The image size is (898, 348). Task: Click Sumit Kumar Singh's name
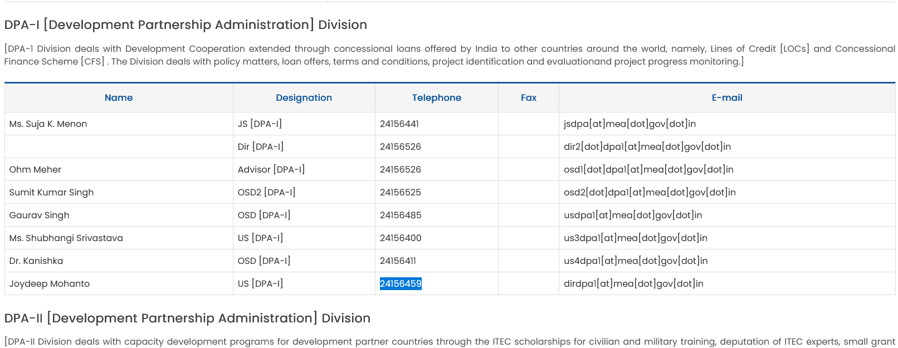pos(51,193)
